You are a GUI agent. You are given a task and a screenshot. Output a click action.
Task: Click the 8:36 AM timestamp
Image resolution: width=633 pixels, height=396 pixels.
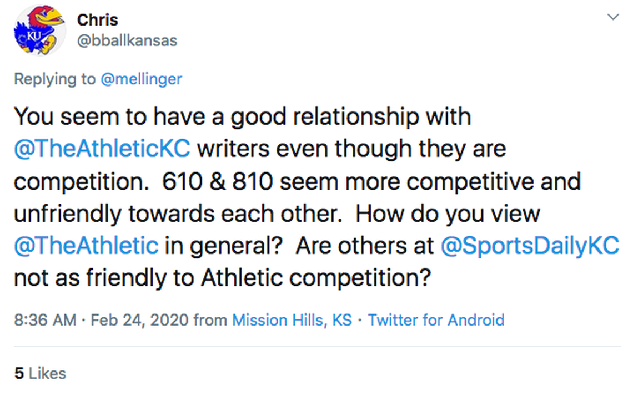click(44, 320)
